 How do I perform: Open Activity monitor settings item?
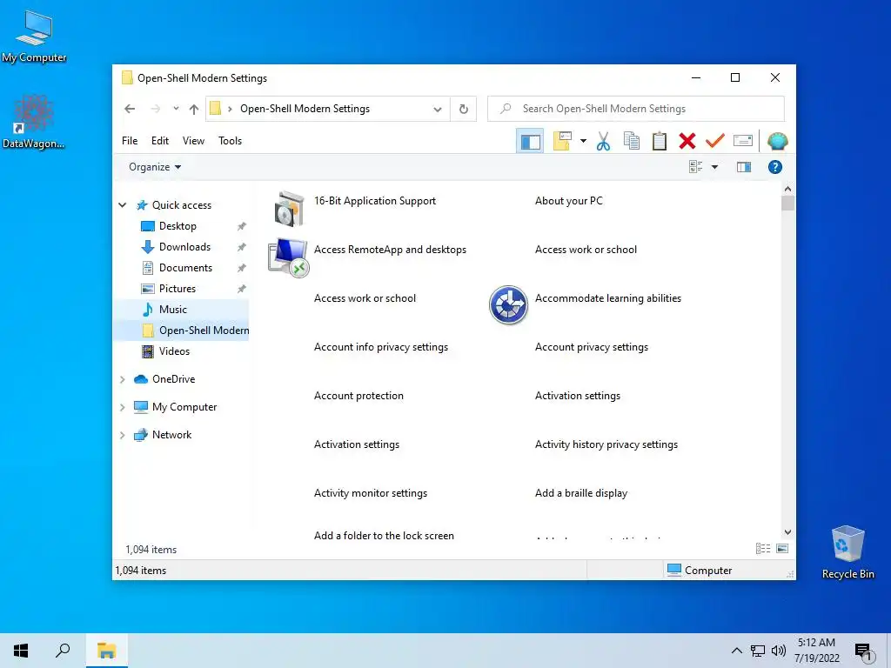point(371,493)
